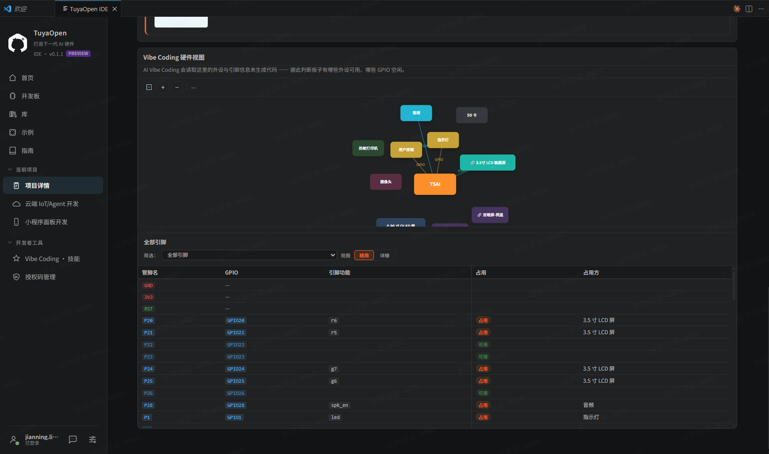Switch pin view to 详细
769x454 pixels.
pyautogui.click(x=385, y=255)
